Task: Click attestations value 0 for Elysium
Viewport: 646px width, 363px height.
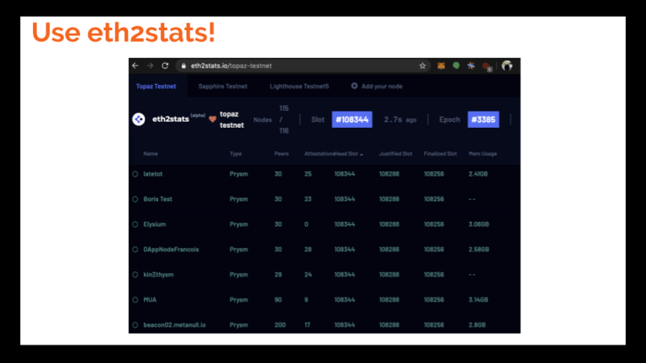Action: tap(306, 224)
